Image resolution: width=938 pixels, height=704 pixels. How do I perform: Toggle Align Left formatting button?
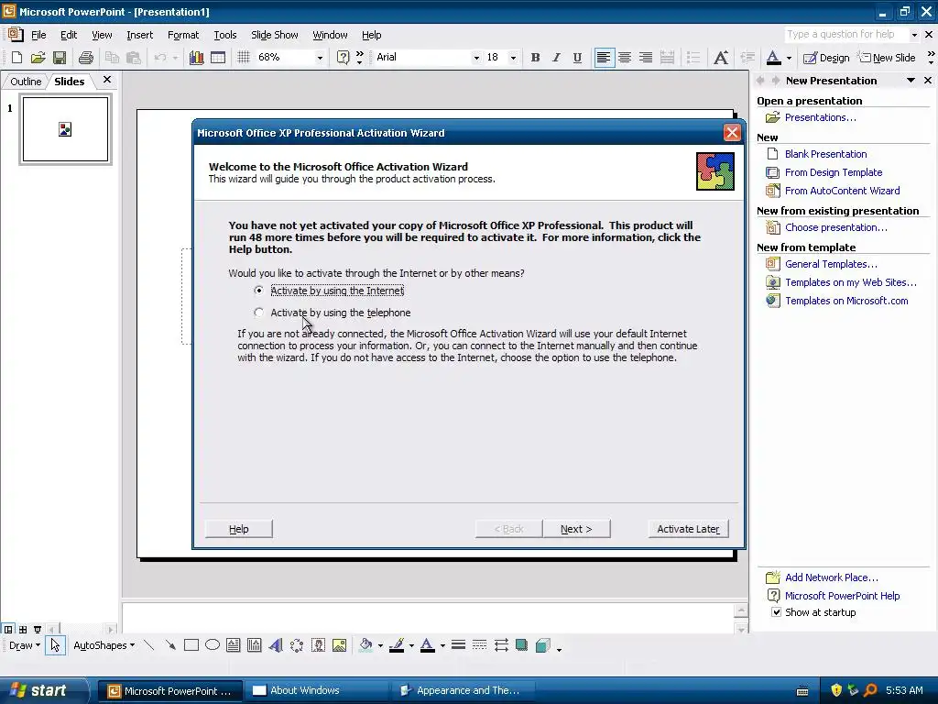tap(604, 58)
